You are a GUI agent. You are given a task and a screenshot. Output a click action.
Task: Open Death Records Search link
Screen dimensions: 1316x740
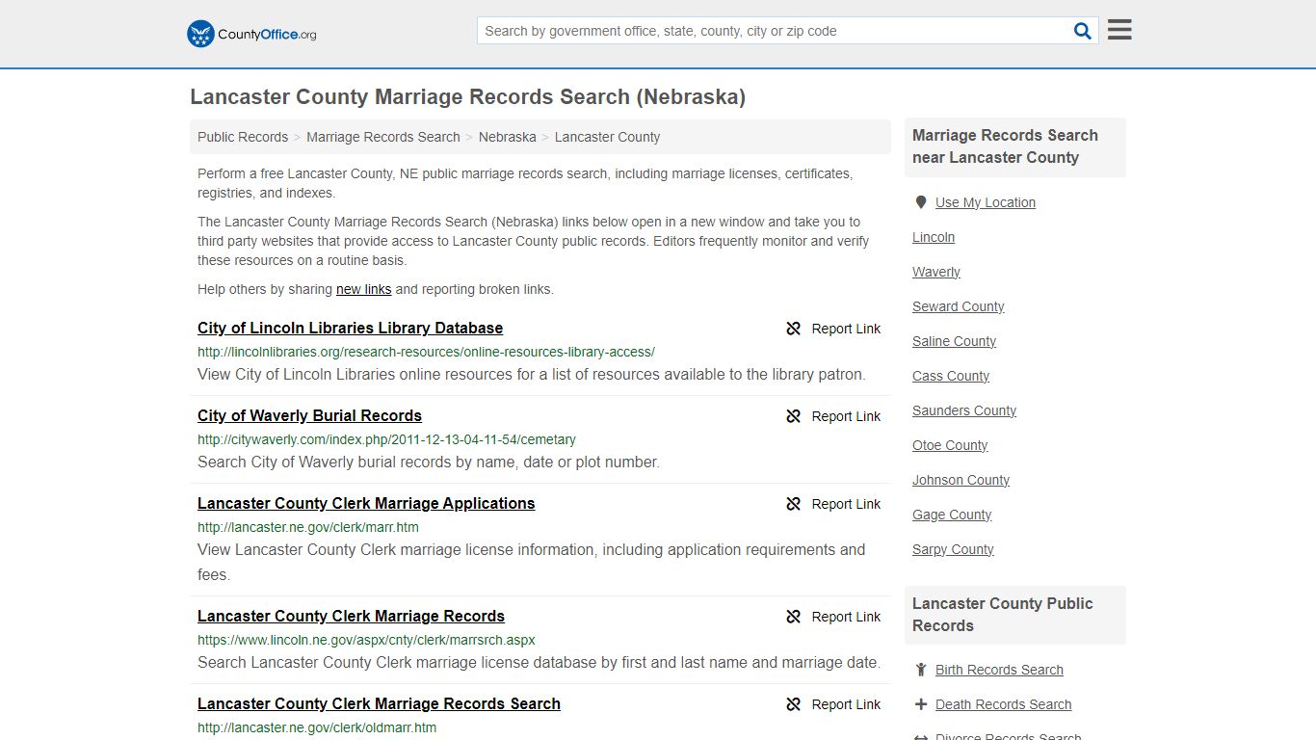point(1003,704)
